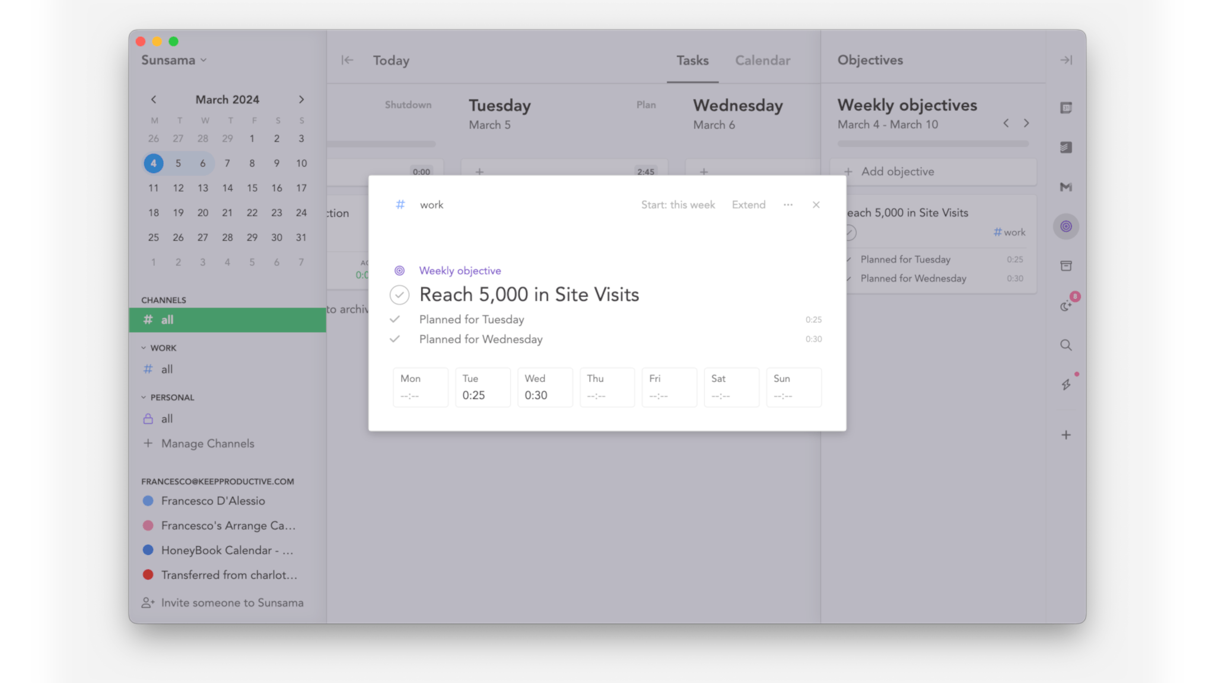Click Manage Channels link
This screenshot has height=683, width=1215.
click(x=207, y=443)
